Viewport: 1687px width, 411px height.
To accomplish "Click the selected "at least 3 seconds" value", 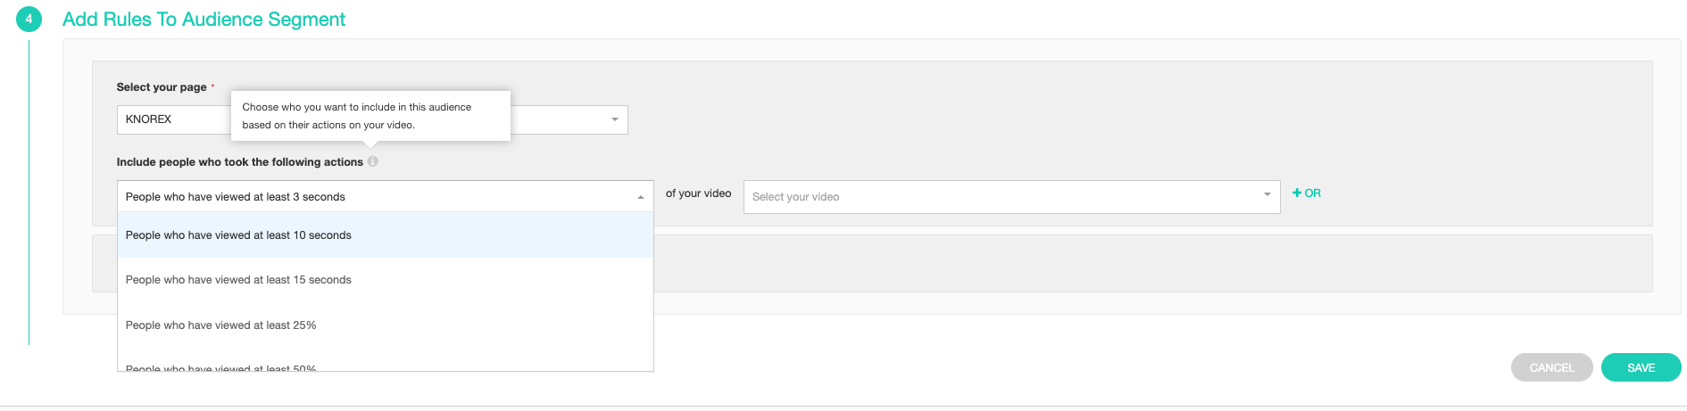I will click(235, 197).
